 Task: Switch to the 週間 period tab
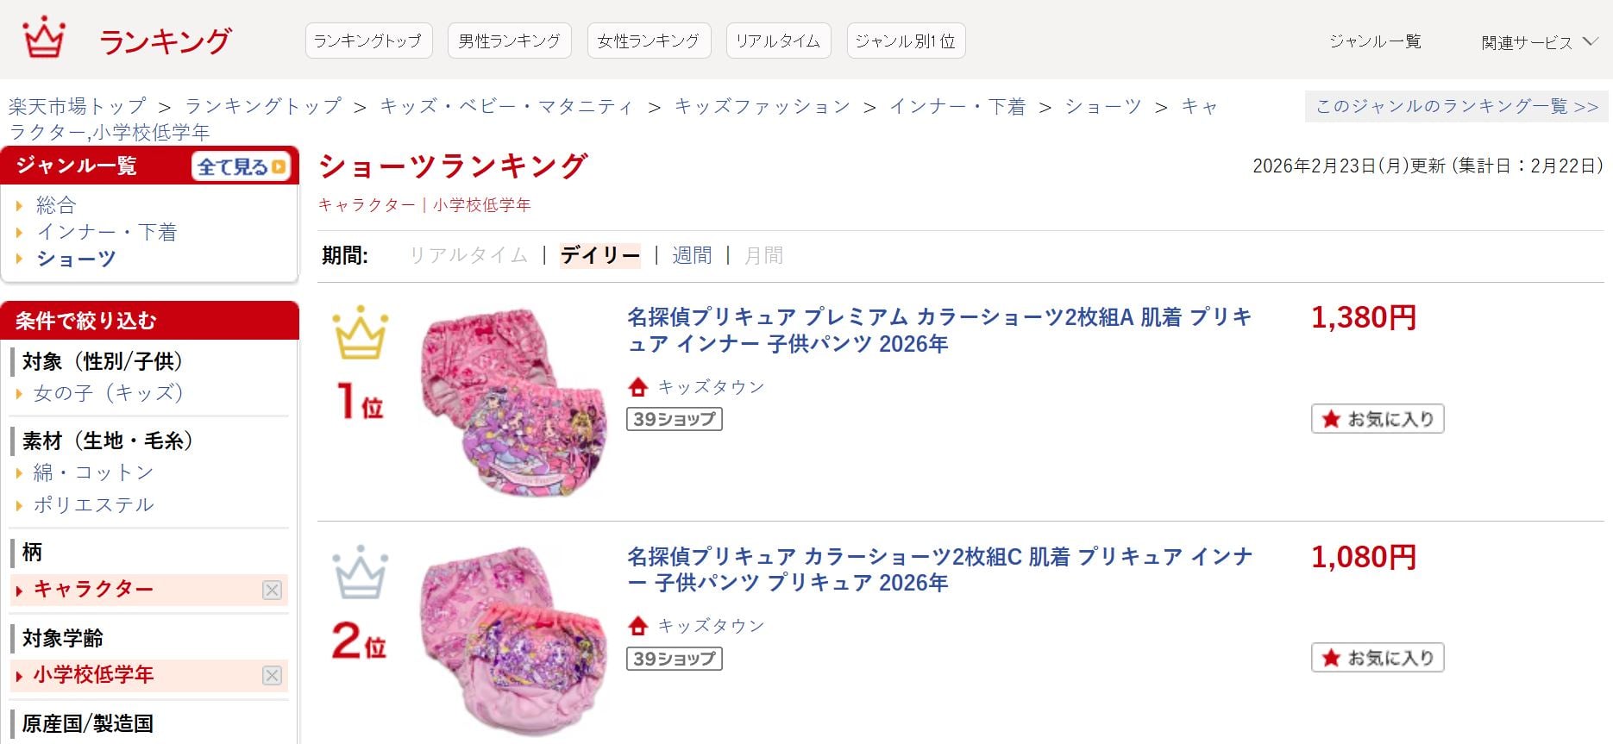692,255
